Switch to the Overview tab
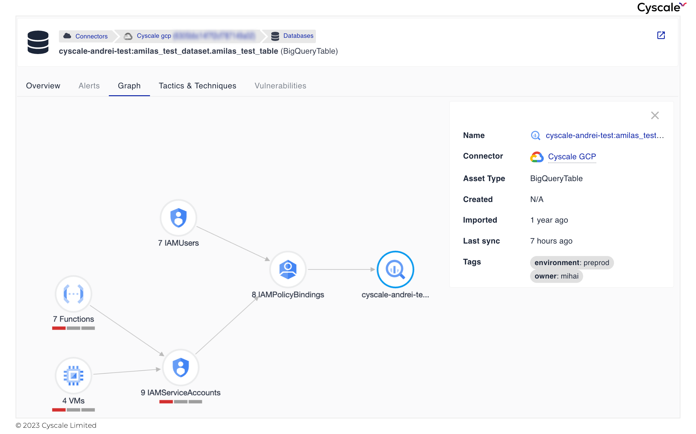The height and width of the screenshot is (434, 696). pos(43,86)
